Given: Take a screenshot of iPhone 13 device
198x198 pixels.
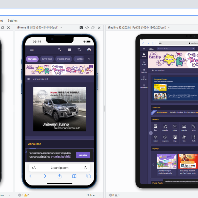Looking at the screenshot, I should (81, 28).
